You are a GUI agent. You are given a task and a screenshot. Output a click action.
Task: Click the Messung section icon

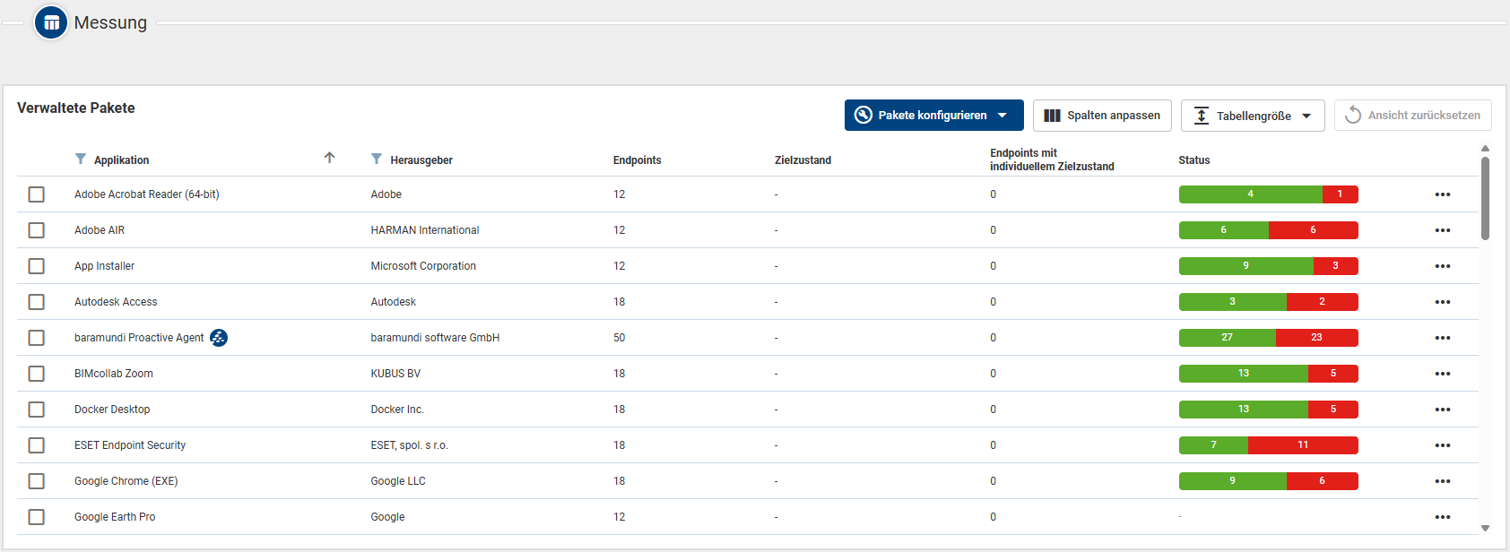51,22
